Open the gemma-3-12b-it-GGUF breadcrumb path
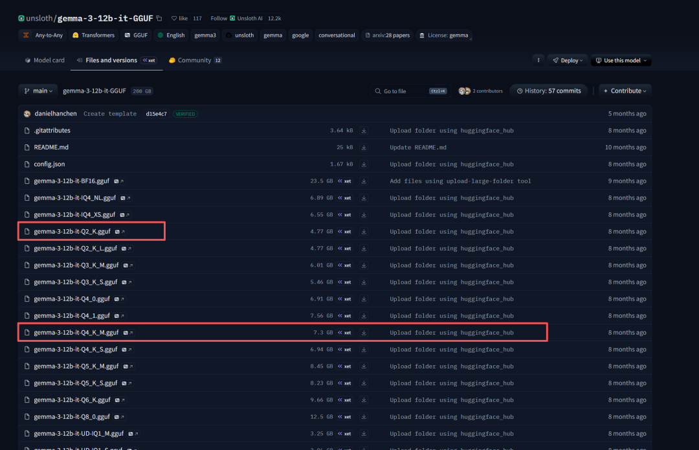Viewport: 699px width, 450px height. [94, 91]
